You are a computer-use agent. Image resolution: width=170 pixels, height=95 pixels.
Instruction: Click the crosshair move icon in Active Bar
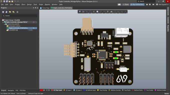point(87,12)
